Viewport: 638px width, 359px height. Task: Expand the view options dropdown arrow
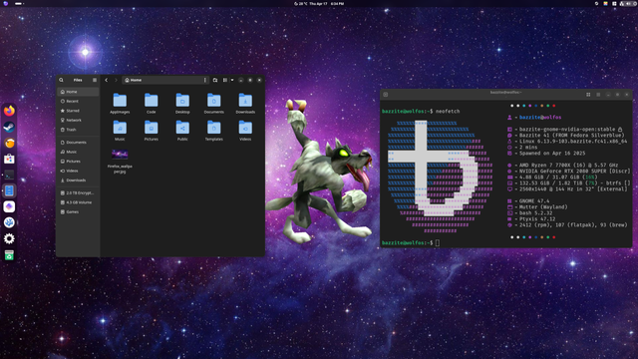[x=232, y=80]
